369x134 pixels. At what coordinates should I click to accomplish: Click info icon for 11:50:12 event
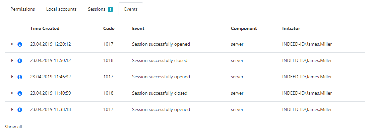[x=20, y=61]
